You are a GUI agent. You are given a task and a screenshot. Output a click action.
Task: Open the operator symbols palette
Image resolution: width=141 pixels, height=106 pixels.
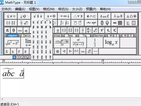(51, 16)
